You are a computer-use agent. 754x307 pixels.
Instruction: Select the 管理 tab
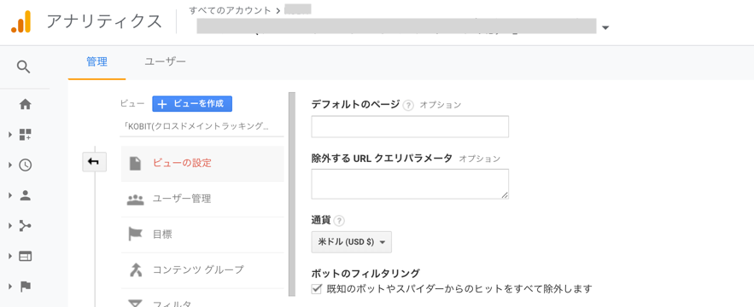[x=96, y=61]
